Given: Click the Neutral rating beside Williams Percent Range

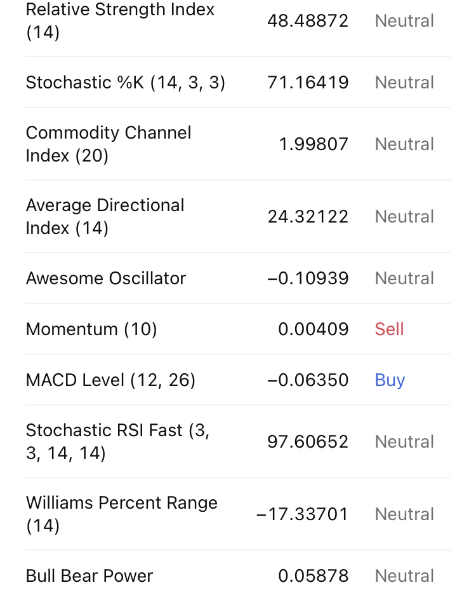Looking at the screenshot, I should (404, 514).
